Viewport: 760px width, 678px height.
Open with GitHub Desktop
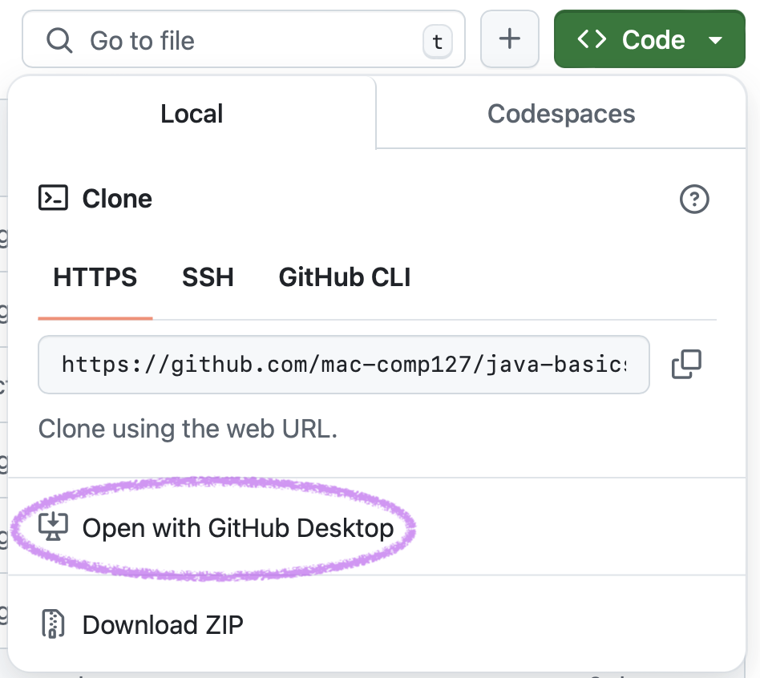click(236, 527)
